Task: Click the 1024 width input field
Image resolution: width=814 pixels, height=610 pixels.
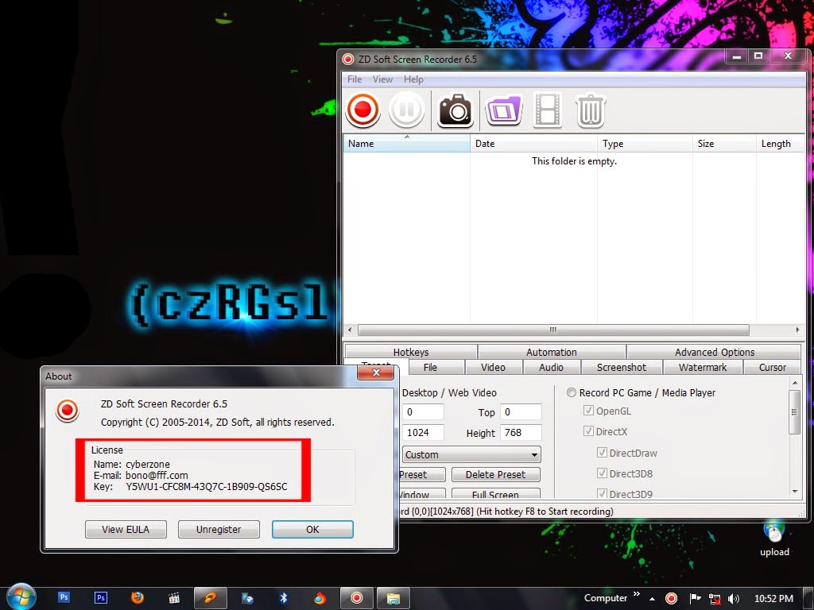Action: point(423,433)
